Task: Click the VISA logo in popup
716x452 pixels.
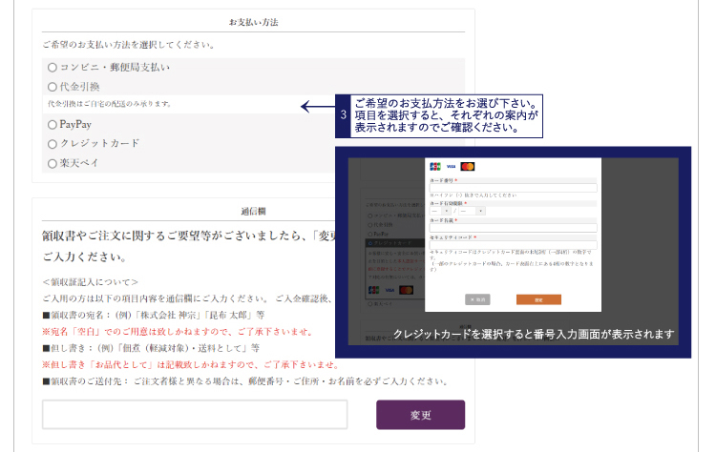Action: coord(451,166)
